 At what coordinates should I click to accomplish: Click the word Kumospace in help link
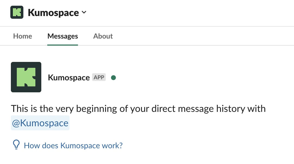(80, 146)
